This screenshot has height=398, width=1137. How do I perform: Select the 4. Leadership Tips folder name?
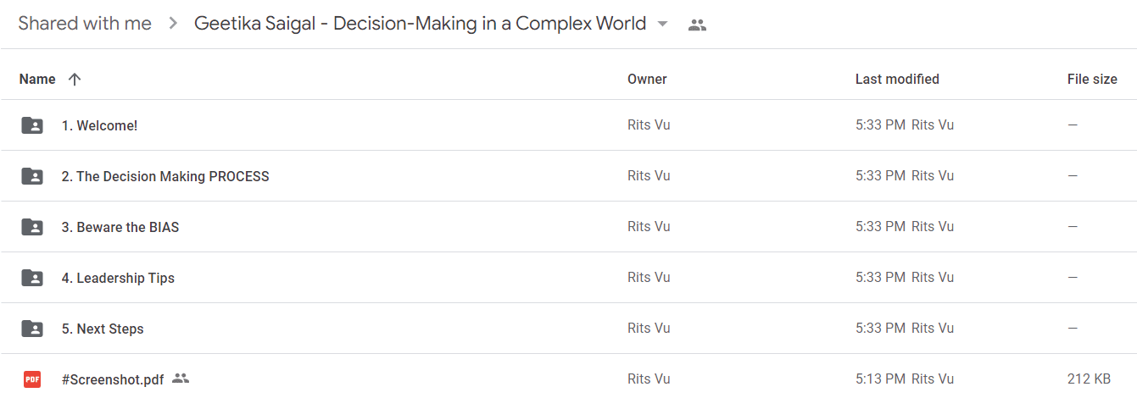coord(118,278)
